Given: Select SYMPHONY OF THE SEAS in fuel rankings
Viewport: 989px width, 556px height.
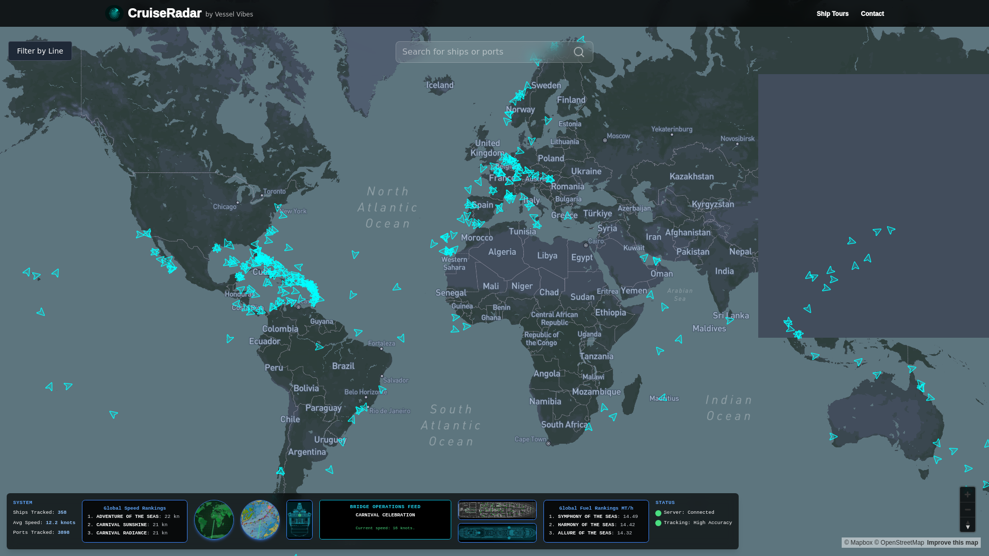Looking at the screenshot, I should click(588, 516).
